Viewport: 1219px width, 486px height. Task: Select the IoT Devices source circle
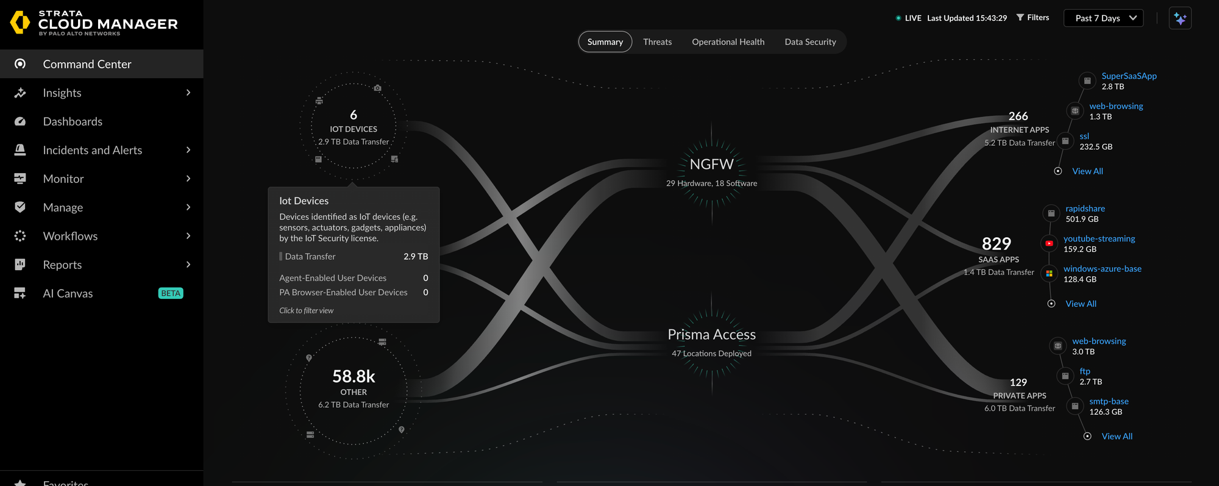coord(354,126)
